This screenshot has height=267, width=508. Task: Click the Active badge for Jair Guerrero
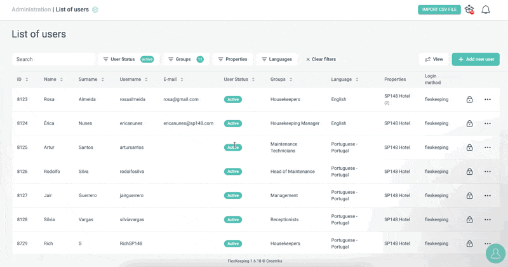[233, 196]
